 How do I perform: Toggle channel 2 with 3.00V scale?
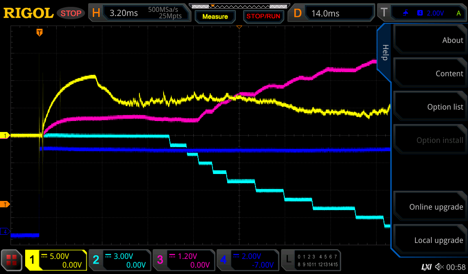click(x=119, y=260)
